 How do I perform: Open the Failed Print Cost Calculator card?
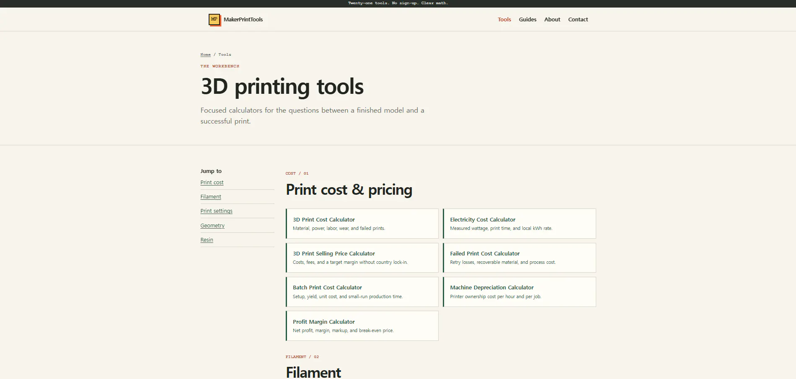(519, 258)
